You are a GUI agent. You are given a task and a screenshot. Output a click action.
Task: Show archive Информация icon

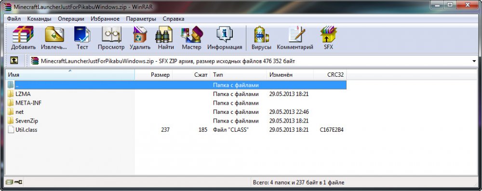point(225,34)
